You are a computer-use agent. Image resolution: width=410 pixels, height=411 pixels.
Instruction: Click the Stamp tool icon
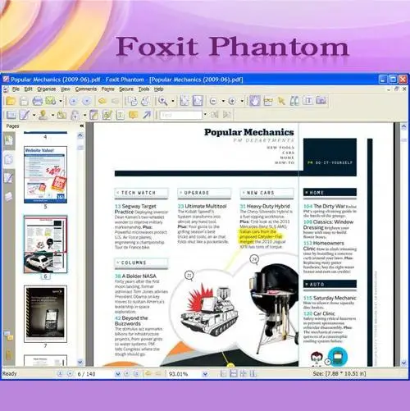tap(43, 115)
